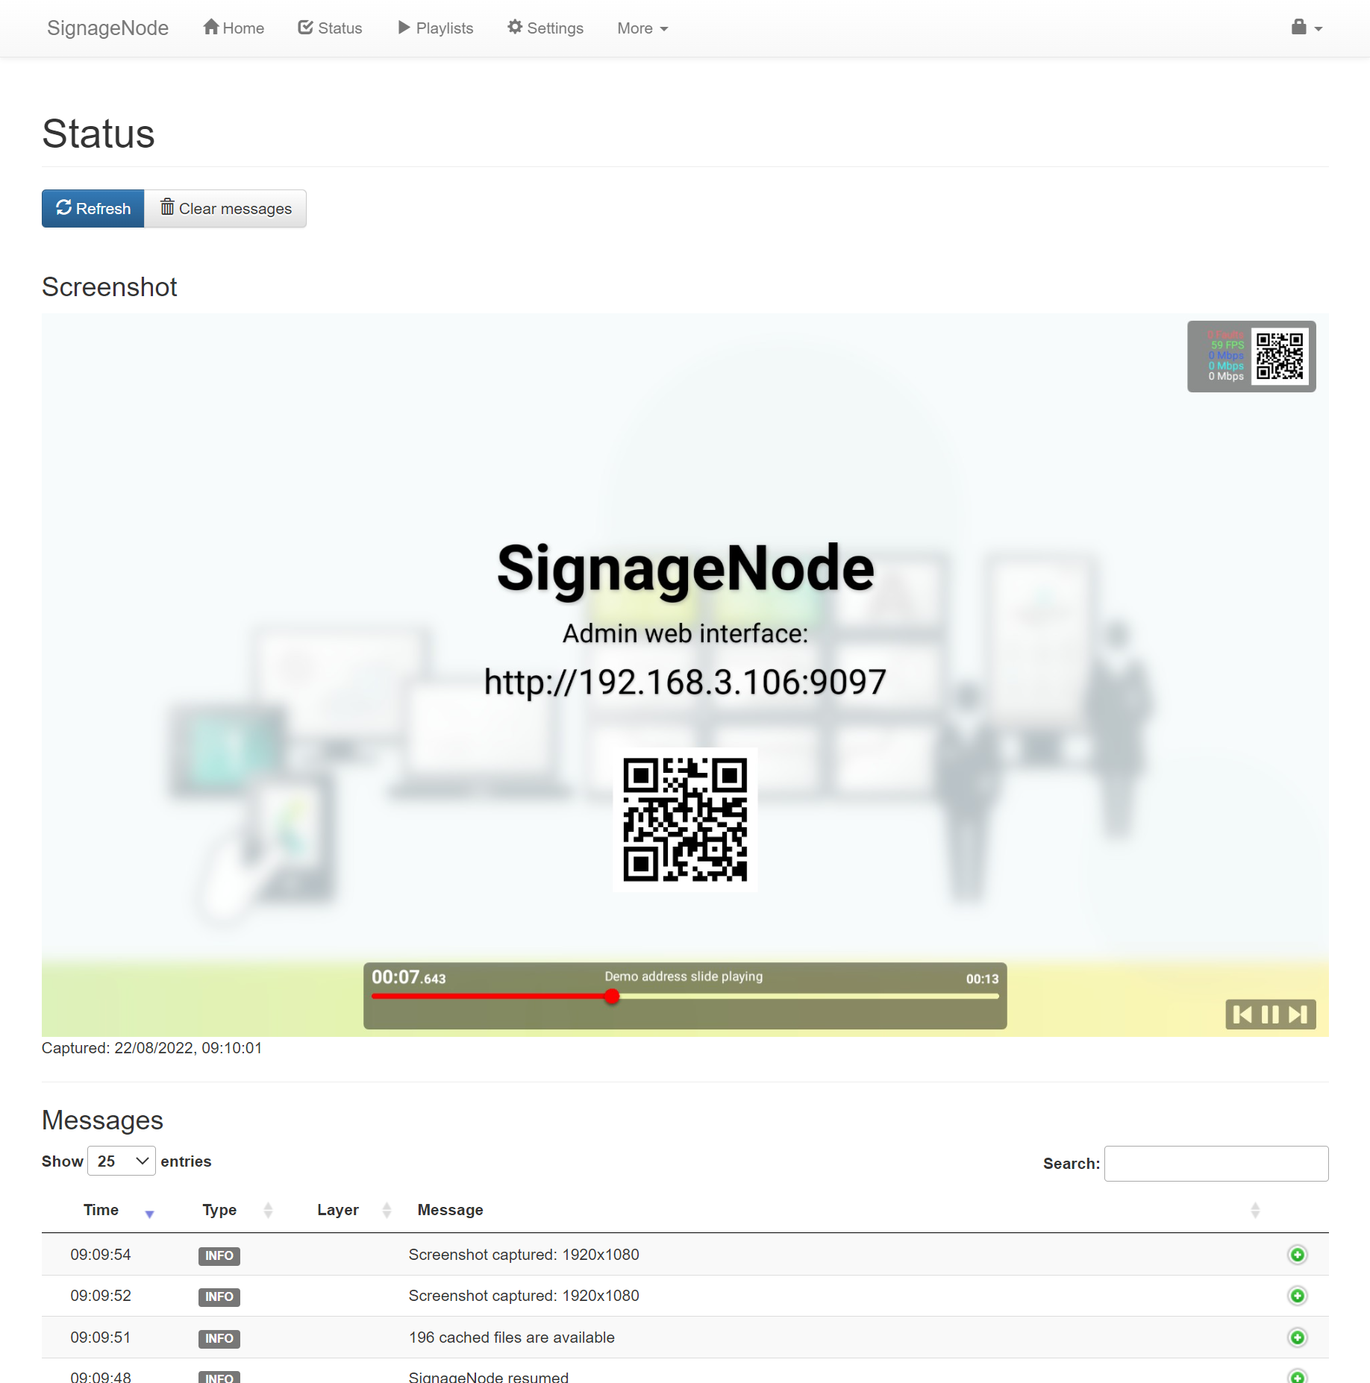Click the pause icon in screenshot
This screenshot has width=1370, height=1383.
coord(1270,1014)
